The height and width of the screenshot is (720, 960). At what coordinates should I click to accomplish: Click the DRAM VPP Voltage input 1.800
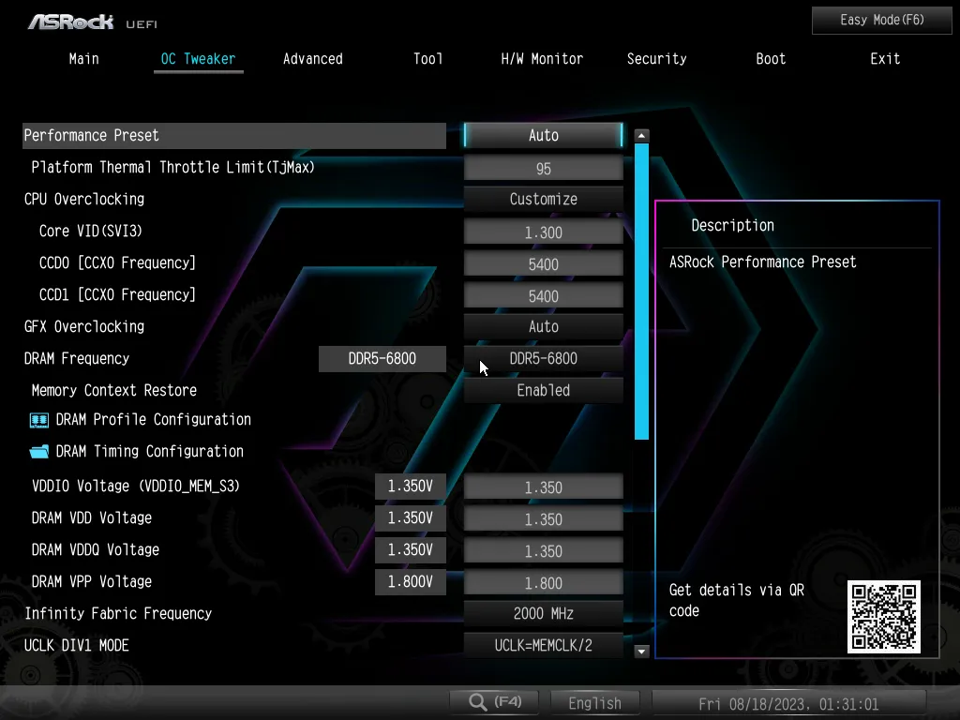tap(544, 581)
